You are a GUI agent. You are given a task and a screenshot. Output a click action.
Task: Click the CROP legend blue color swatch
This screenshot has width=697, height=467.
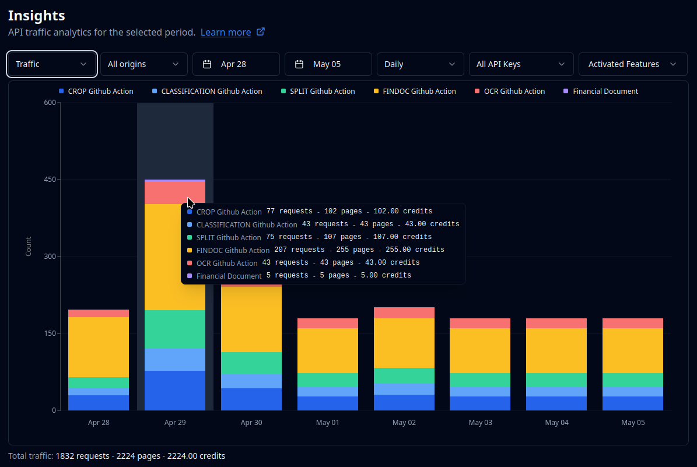coord(61,91)
